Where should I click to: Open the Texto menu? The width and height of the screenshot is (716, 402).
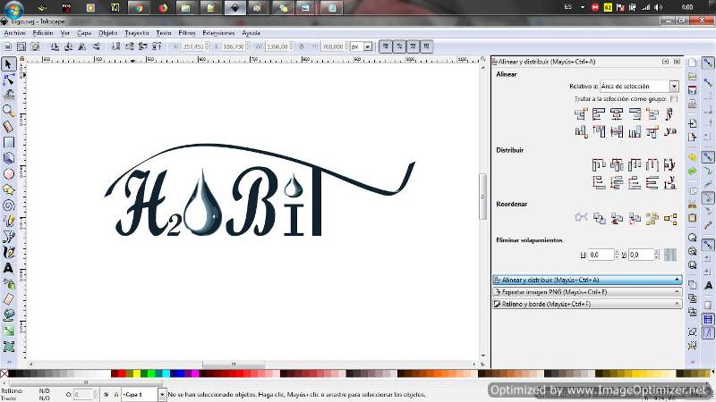pyautogui.click(x=164, y=33)
